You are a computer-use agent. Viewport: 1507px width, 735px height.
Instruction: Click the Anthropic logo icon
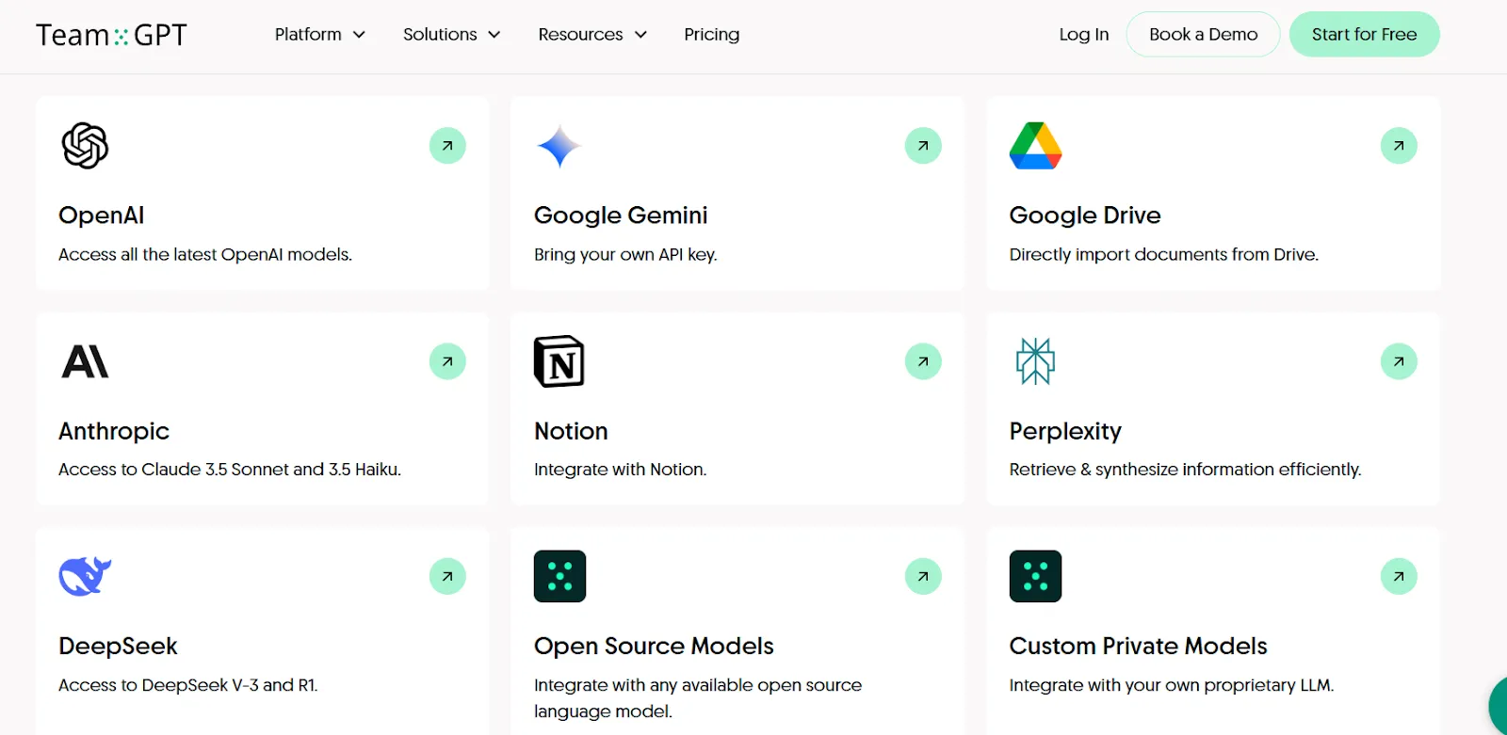(x=85, y=361)
